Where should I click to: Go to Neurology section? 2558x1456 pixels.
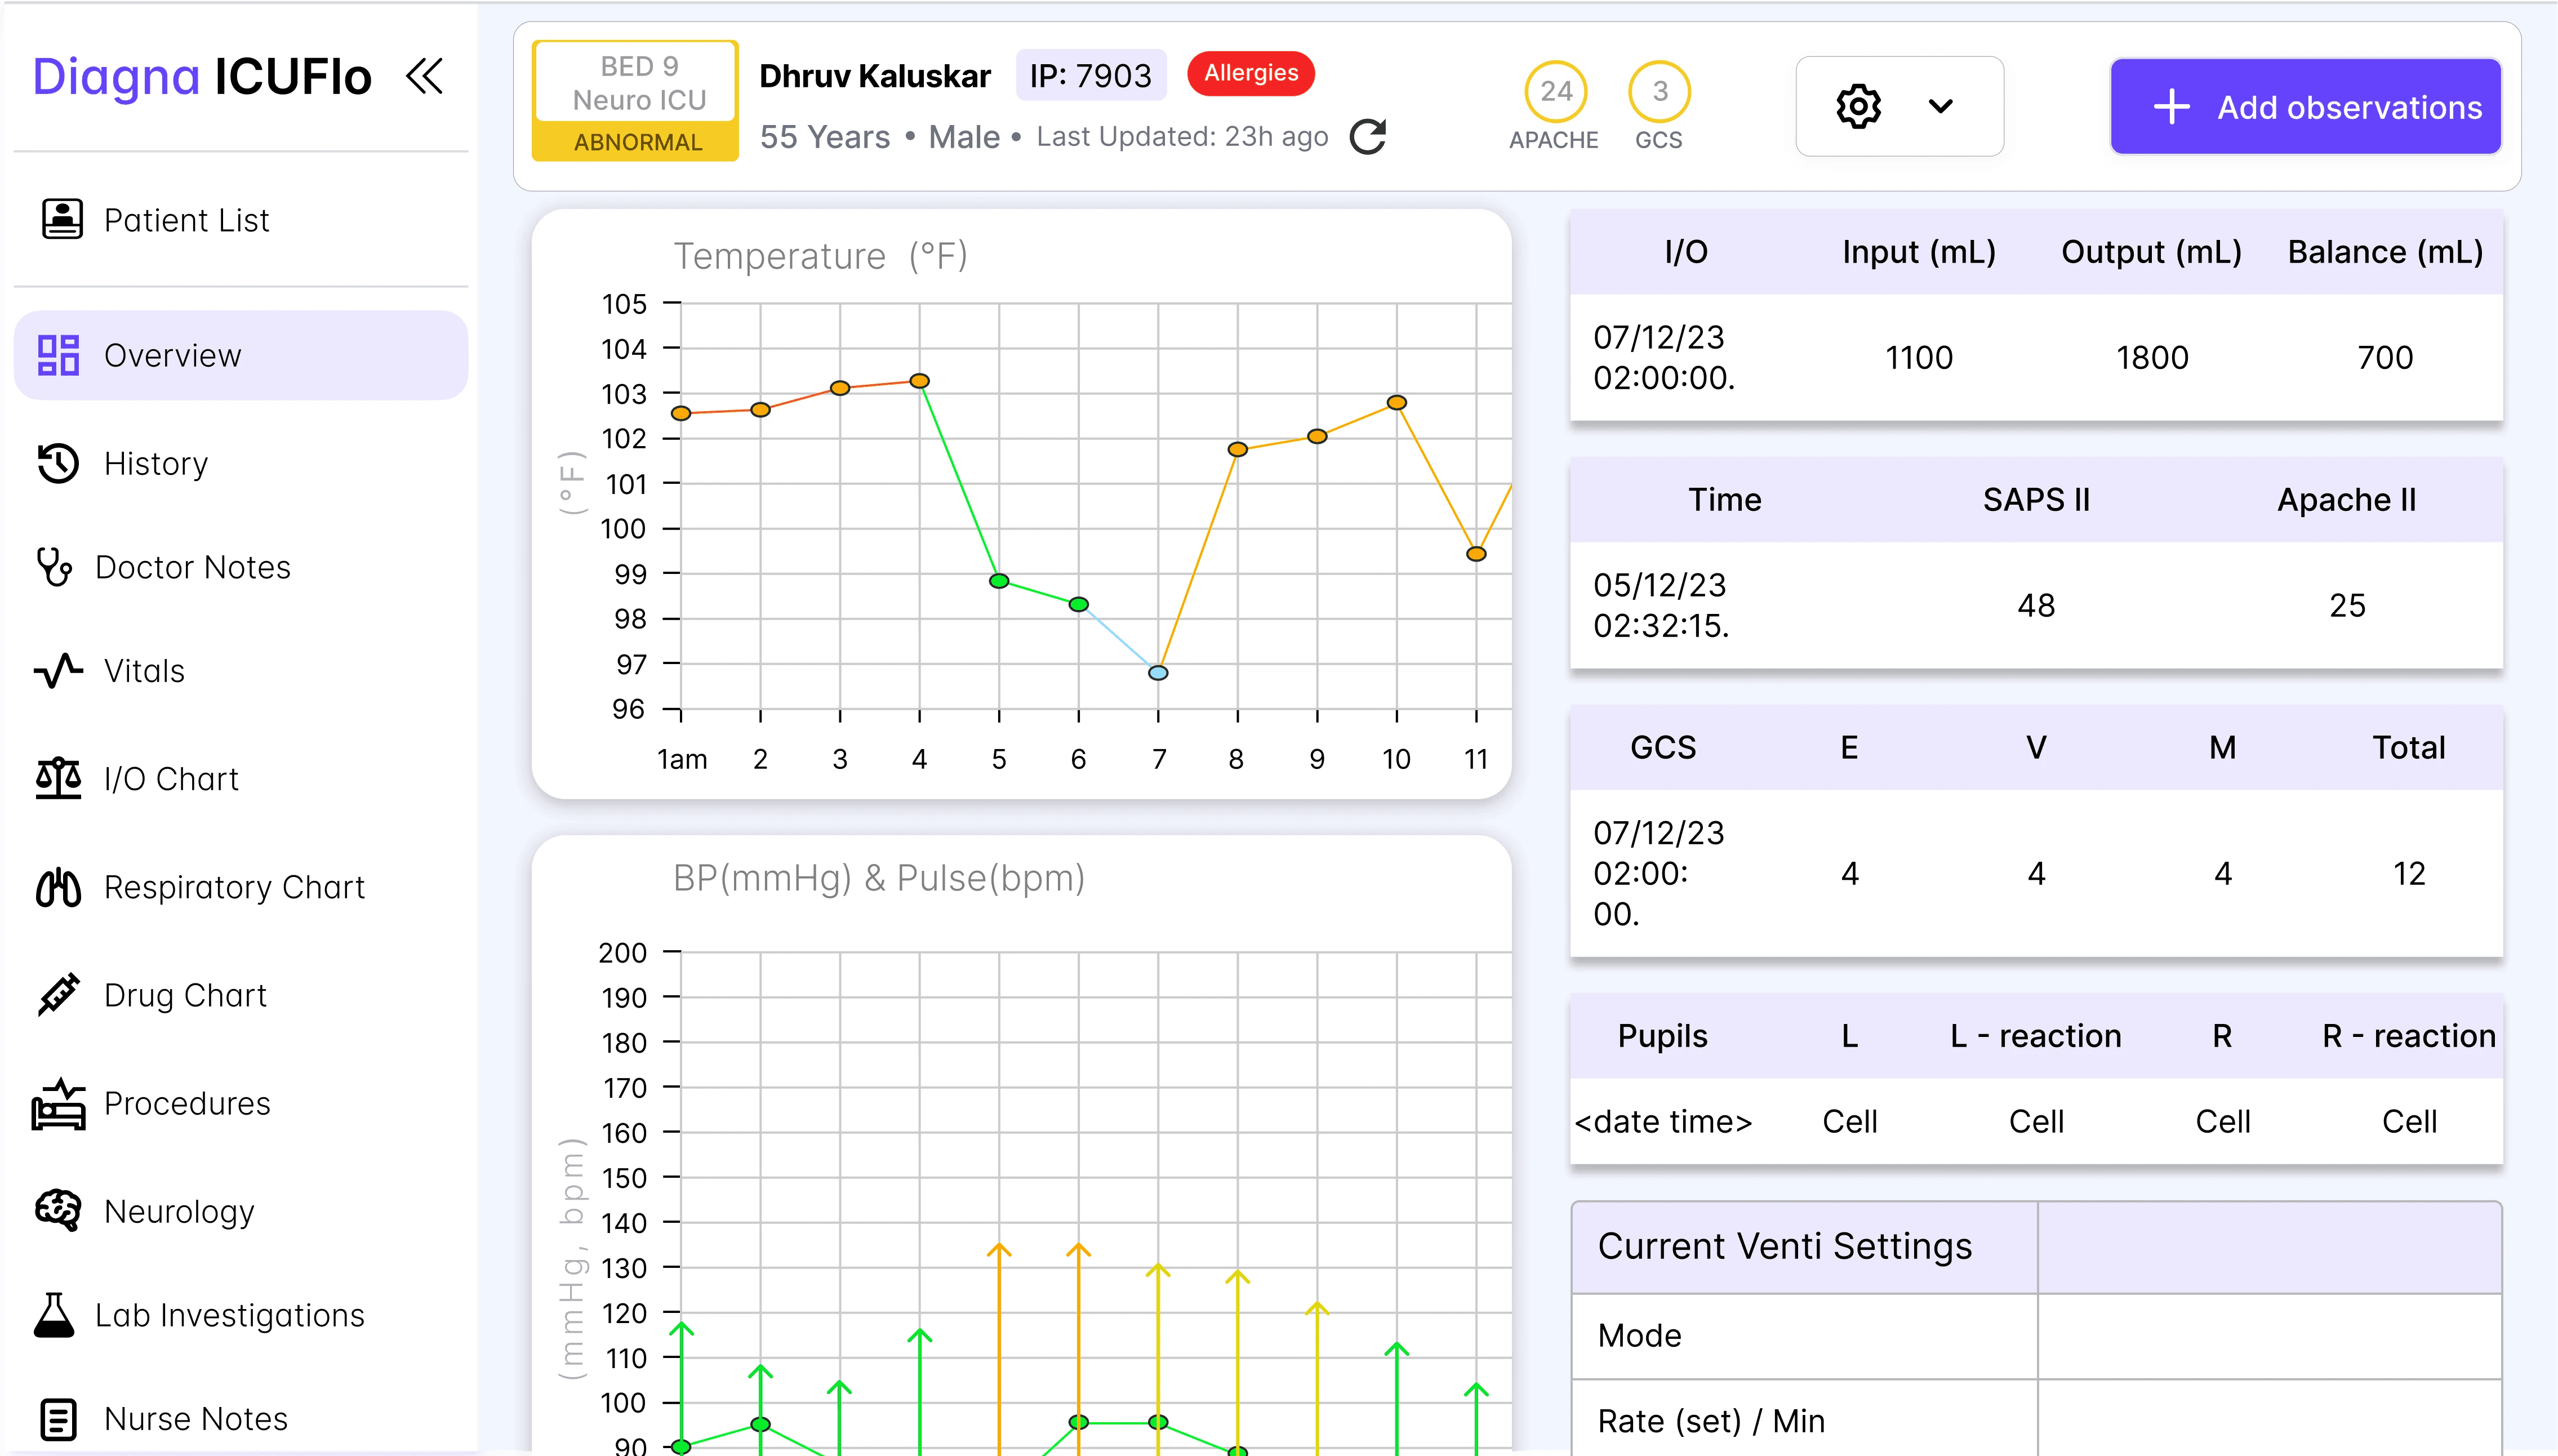pos(241,1211)
